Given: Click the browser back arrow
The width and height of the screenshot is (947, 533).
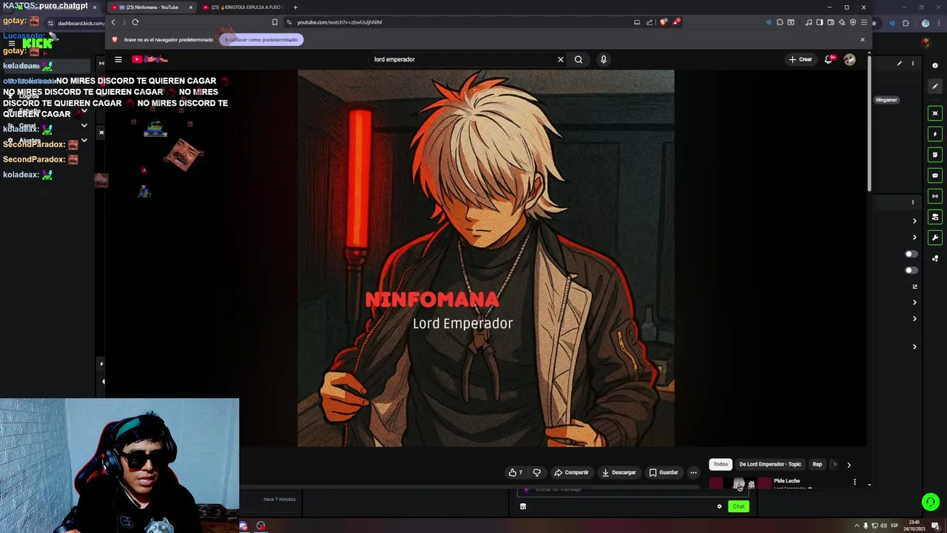Looking at the screenshot, I should [113, 22].
